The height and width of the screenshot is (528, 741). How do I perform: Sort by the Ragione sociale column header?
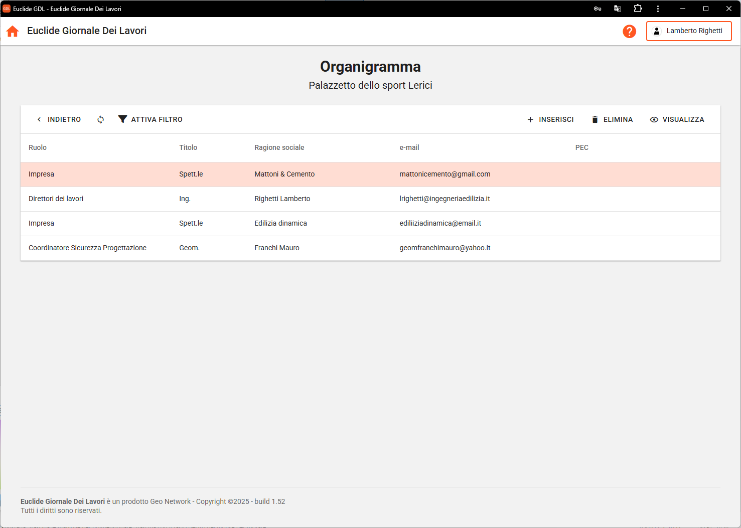279,147
